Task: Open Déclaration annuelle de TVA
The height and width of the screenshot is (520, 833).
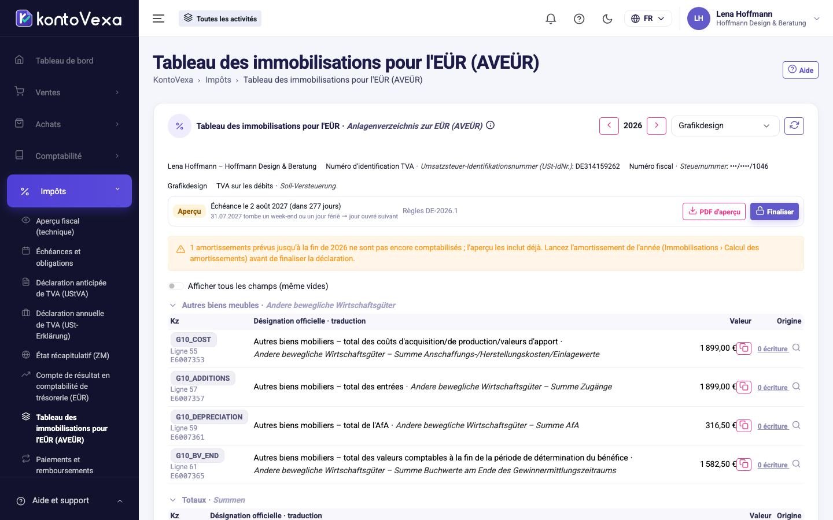Action: (x=69, y=325)
